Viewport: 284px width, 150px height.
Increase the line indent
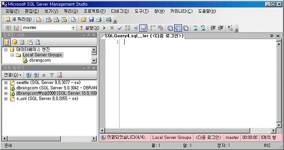pos(220,28)
